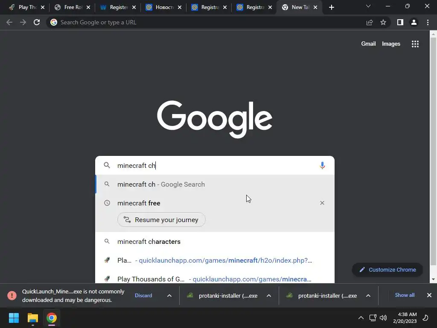Open the volume tray icon

383,318
